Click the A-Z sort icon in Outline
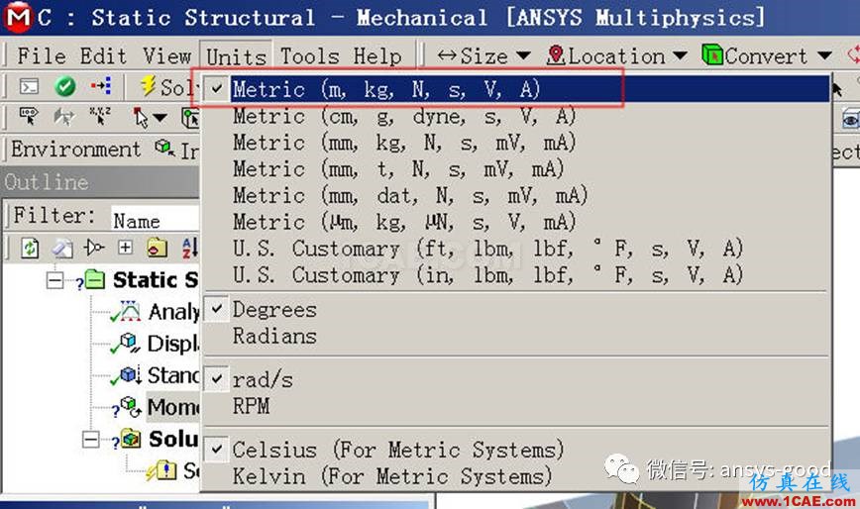Image resolution: width=860 pixels, height=509 pixels. pyautogui.click(x=190, y=248)
